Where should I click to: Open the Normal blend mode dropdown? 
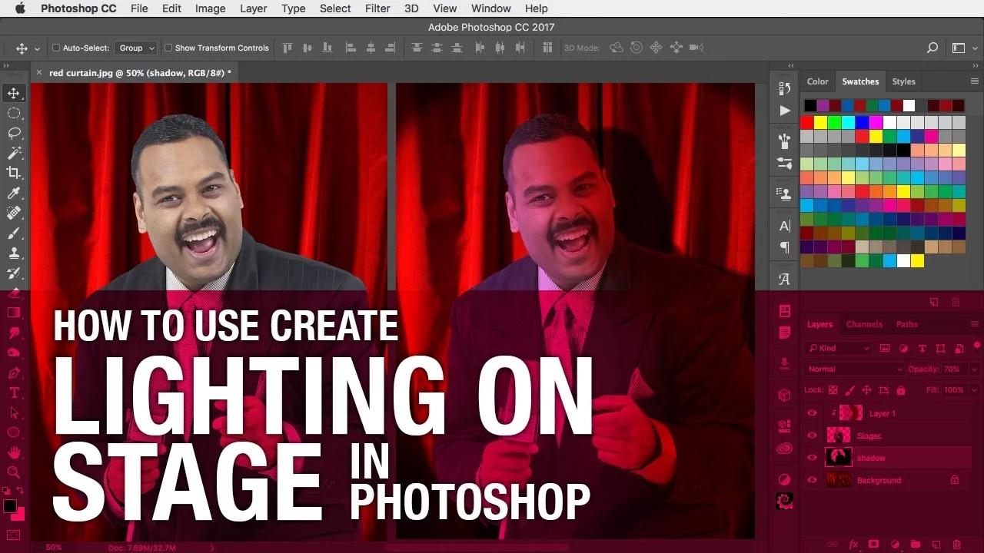pos(855,369)
